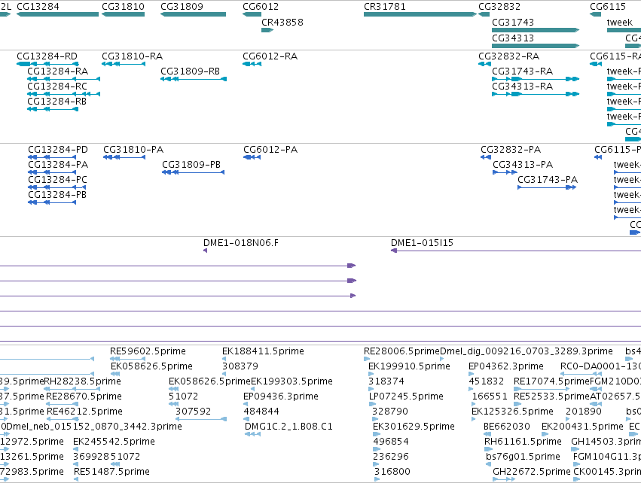Select the CG31810 gene label

(123, 7)
